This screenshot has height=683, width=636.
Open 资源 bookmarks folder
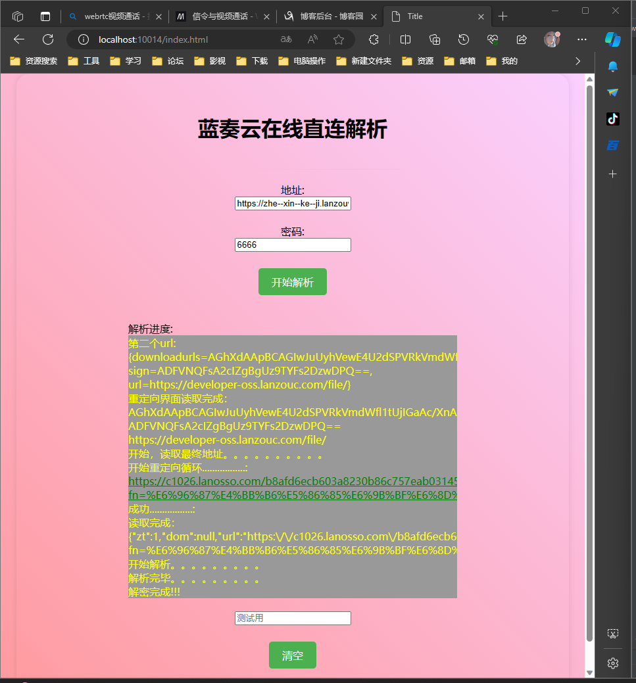pos(418,61)
